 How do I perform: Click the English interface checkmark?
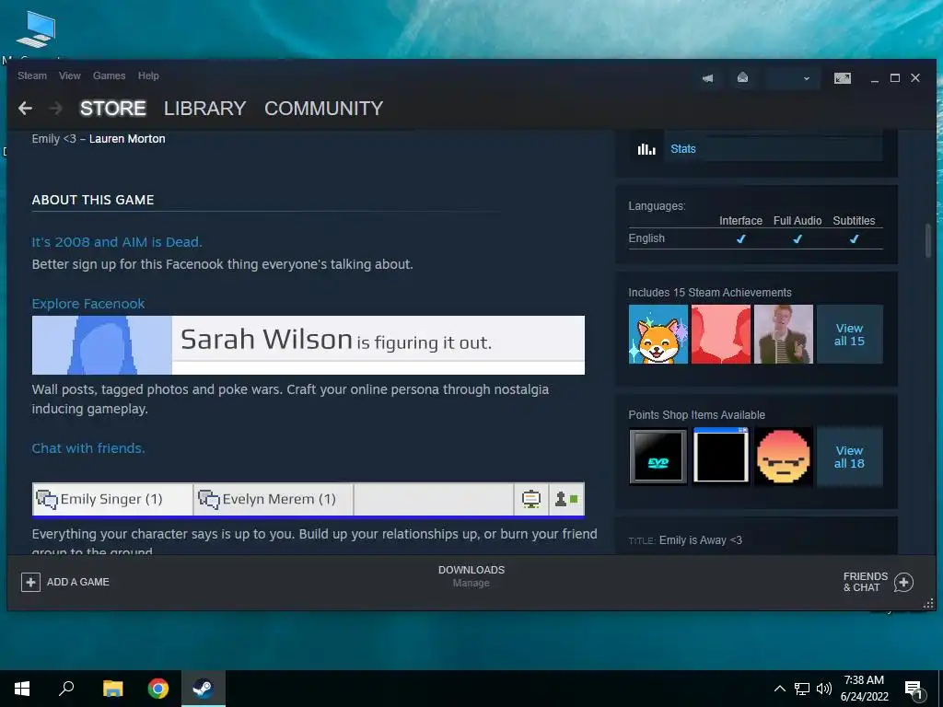(x=741, y=238)
